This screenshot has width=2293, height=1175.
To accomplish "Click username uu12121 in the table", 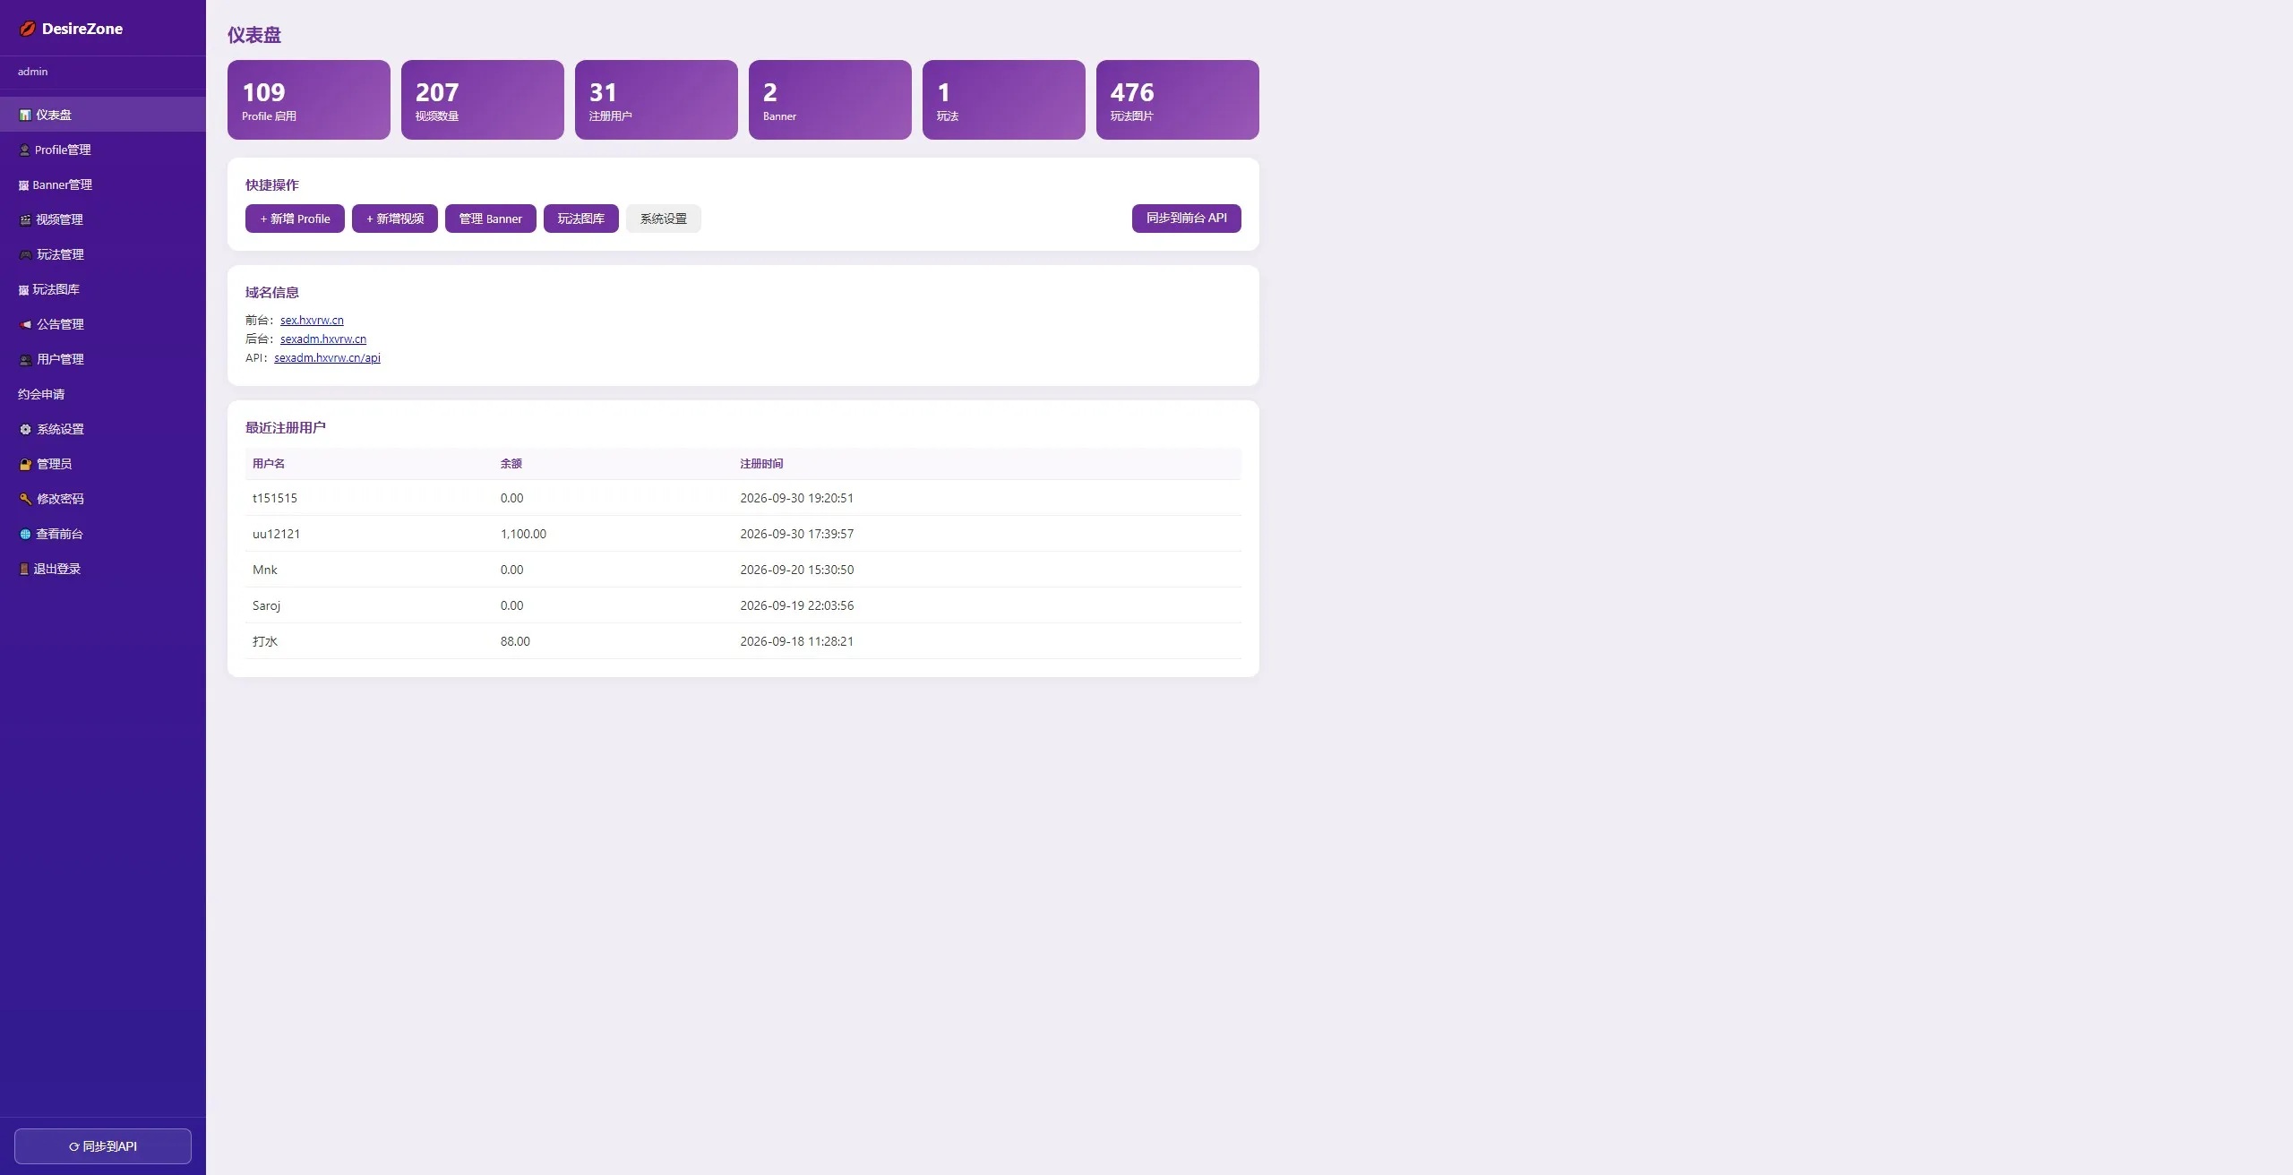I will click(x=277, y=534).
